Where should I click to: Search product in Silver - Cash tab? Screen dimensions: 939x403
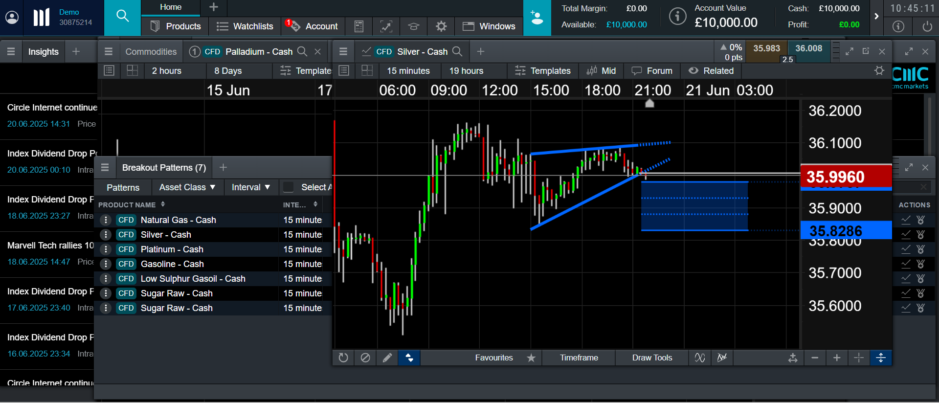click(457, 51)
